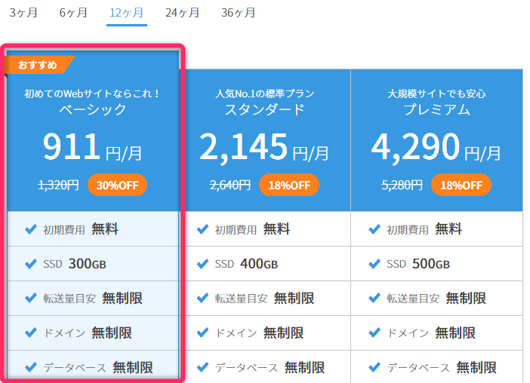Click the checkmark beside ベーシック 転送量目安
The height and width of the screenshot is (383, 530).
point(31,298)
